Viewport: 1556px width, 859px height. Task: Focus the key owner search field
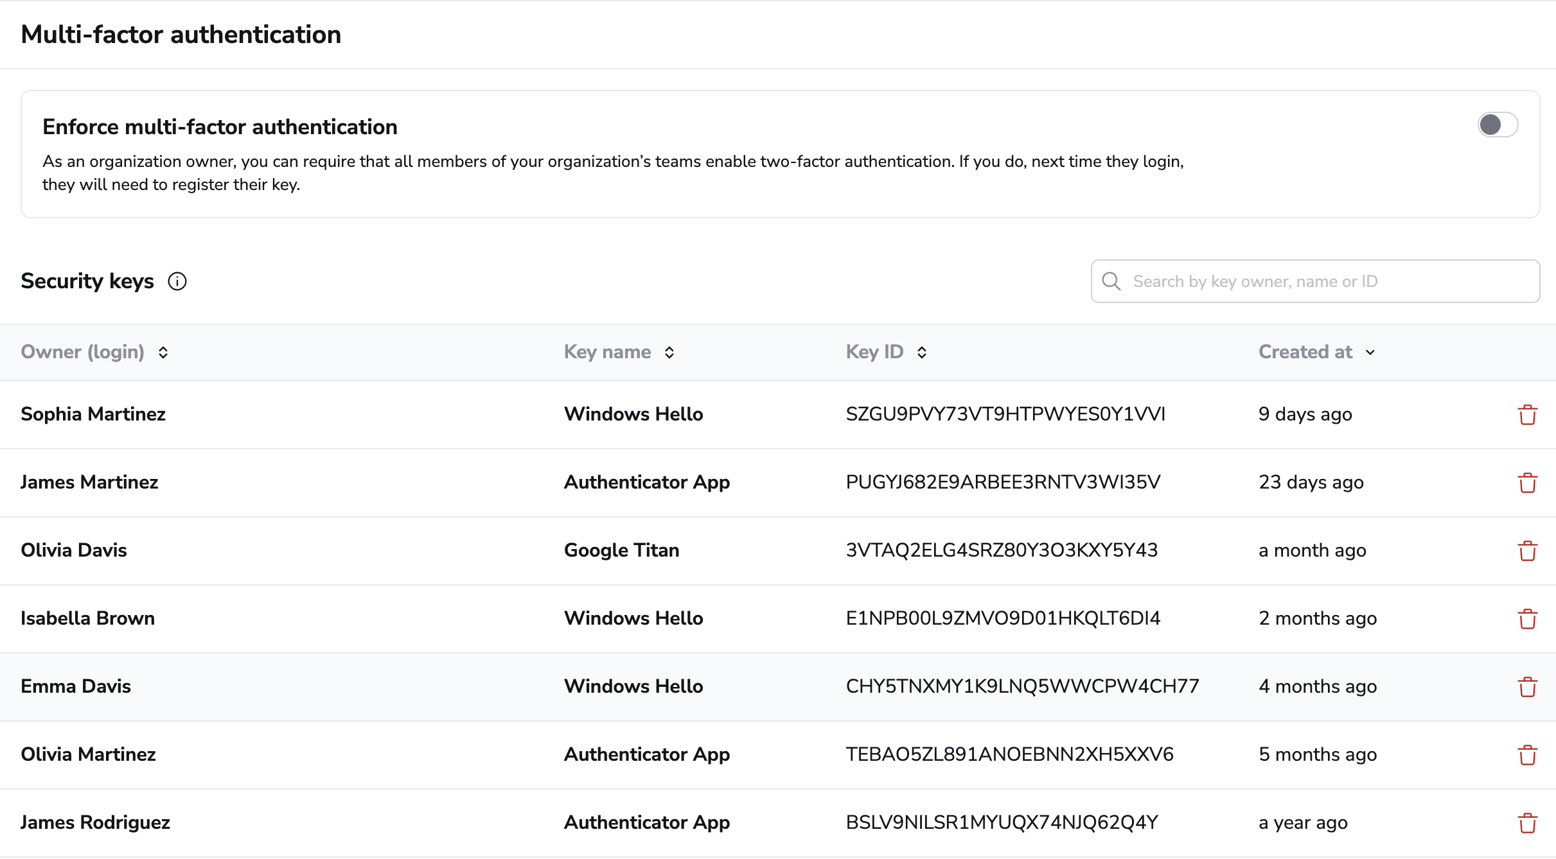pyautogui.click(x=1315, y=281)
